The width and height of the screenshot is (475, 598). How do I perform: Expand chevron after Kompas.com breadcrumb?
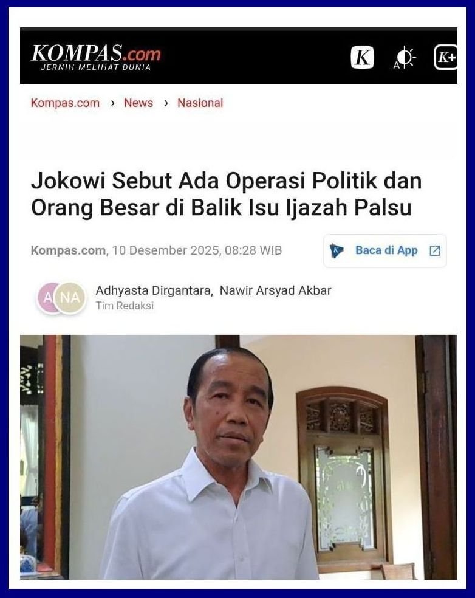[112, 103]
